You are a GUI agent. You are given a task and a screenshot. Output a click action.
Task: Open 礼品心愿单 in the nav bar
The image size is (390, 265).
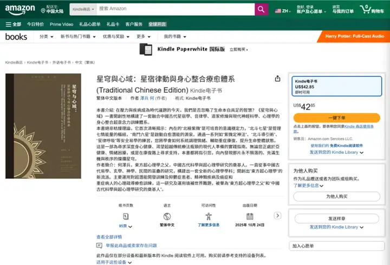pos(90,24)
